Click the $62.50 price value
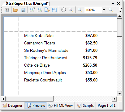Viewport: 125px width, 112px height. click(x=92, y=43)
